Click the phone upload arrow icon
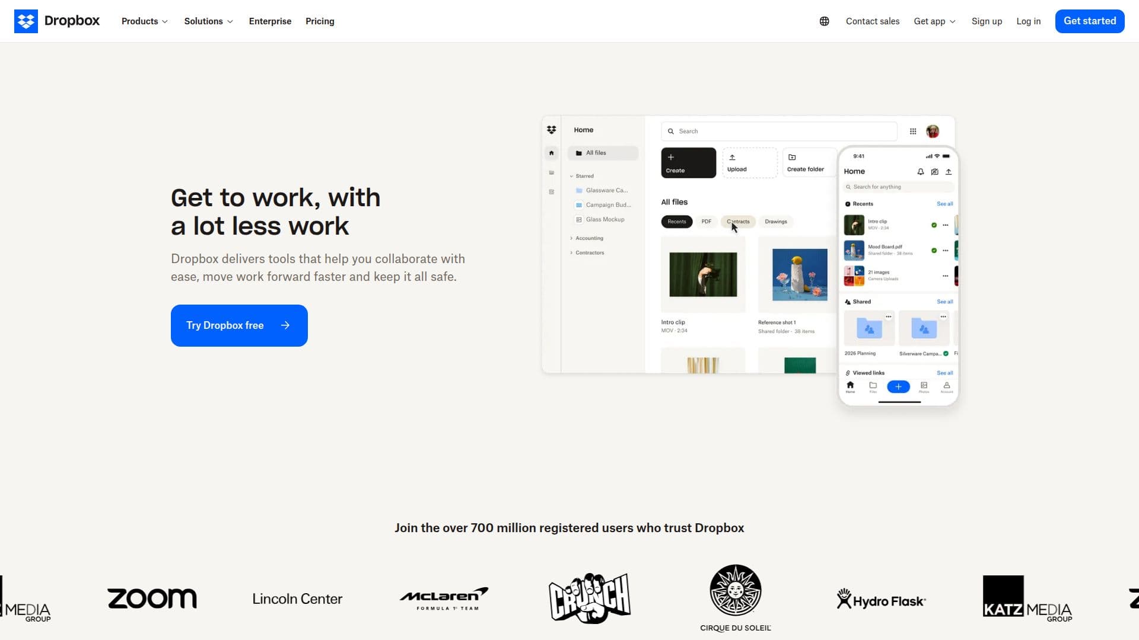This screenshot has width=1139, height=640. pyautogui.click(x=949, y=172)
